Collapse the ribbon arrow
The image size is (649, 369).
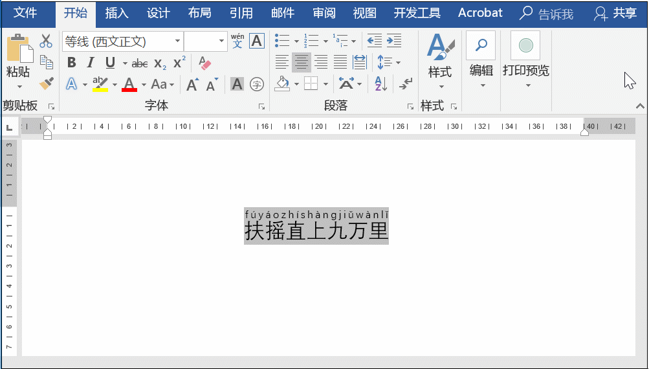640,106
